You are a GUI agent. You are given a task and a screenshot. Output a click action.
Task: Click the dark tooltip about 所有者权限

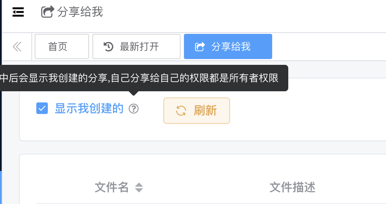pos(144,78)
